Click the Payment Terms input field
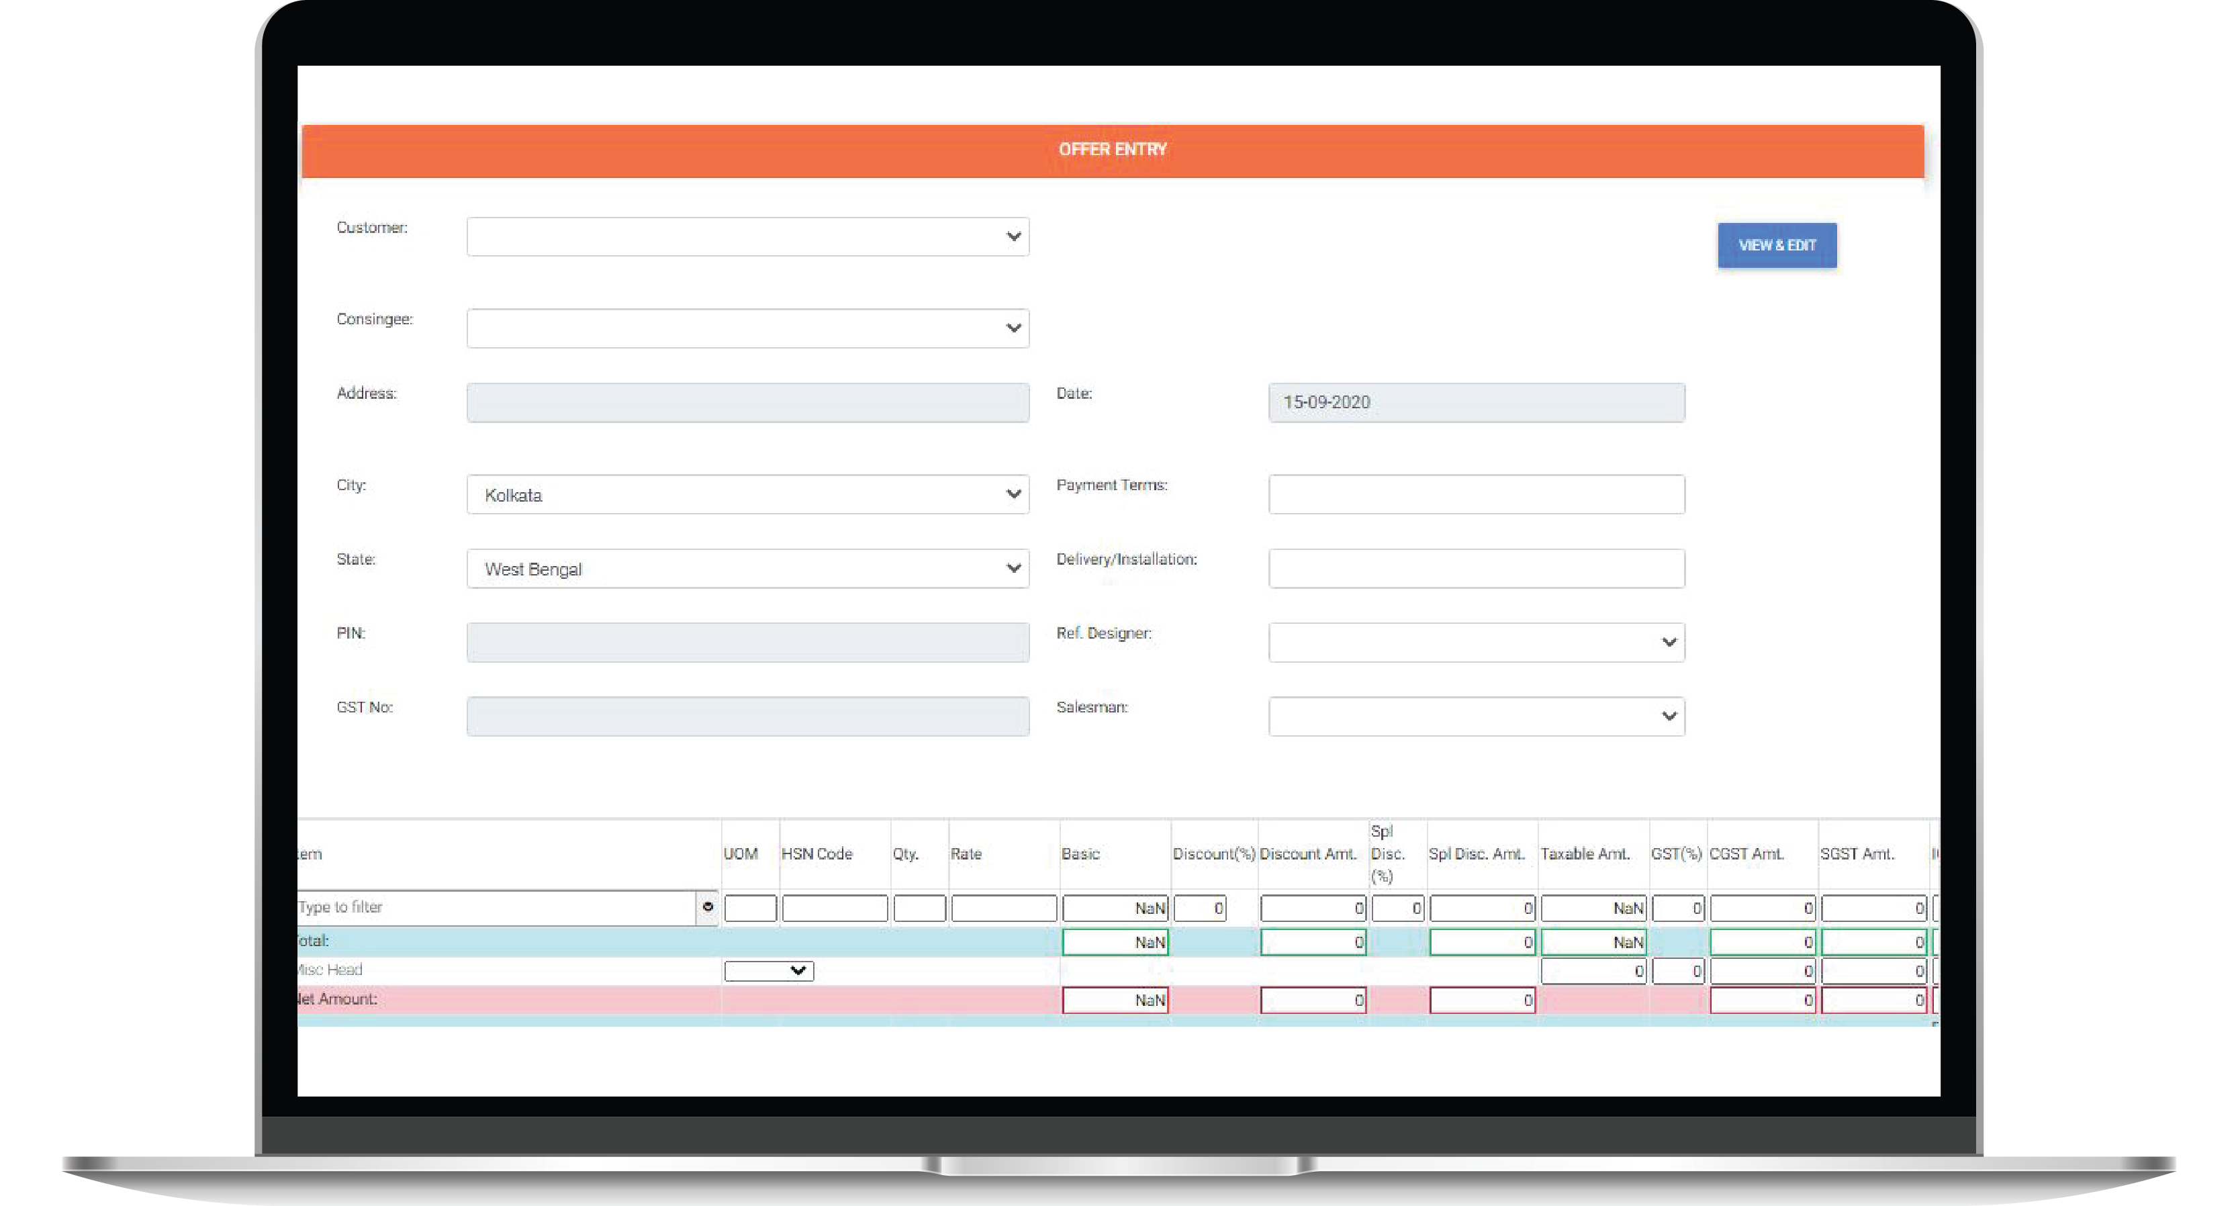2238x1206 pixels. coord(1475,494)
